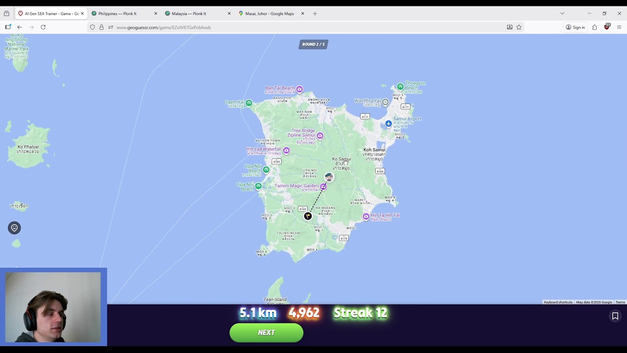Viewport: 627px width, 353px height.
Task: Close the Malaysia — Plonk It tab
Action: [x=229, y=13]
